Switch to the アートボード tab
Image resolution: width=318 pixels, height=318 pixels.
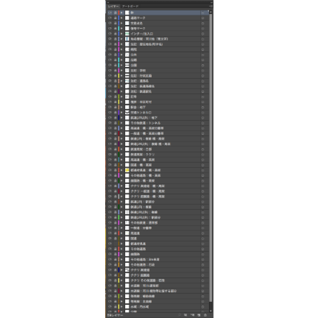[130, 6]
